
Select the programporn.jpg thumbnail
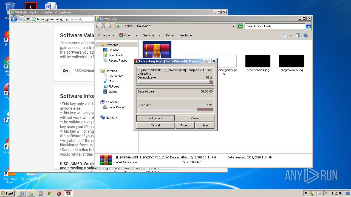click(291, 61)
